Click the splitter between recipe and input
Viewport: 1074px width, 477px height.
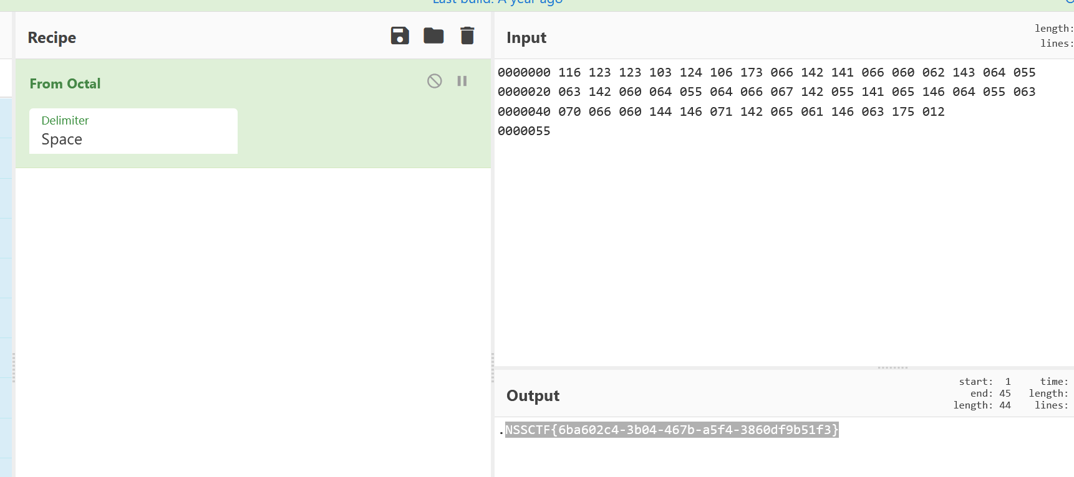pyautogui.click(x=493, y=367)
